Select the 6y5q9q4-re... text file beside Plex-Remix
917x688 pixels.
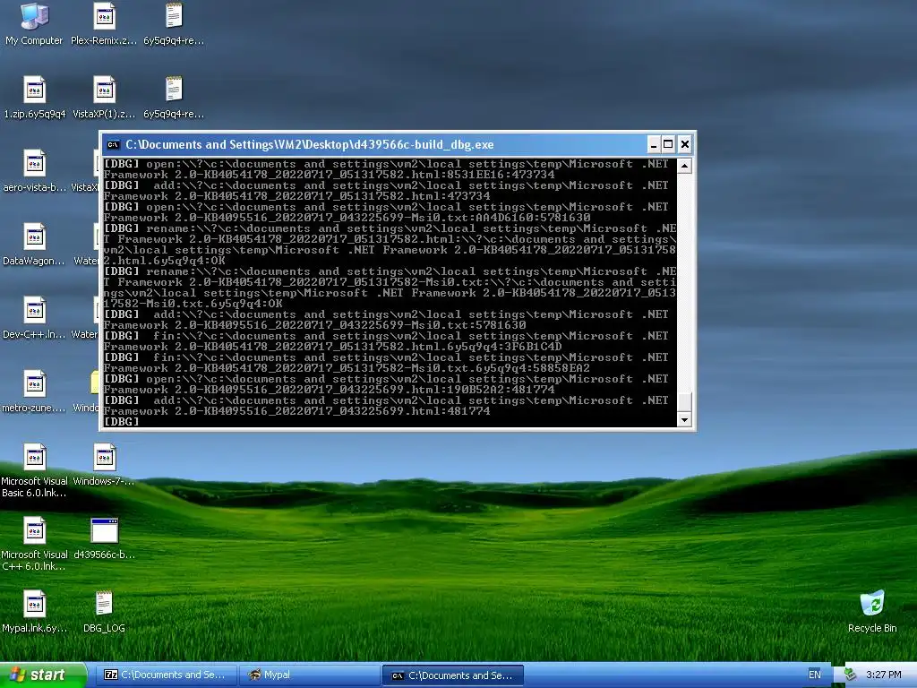(x=174, y=24)
